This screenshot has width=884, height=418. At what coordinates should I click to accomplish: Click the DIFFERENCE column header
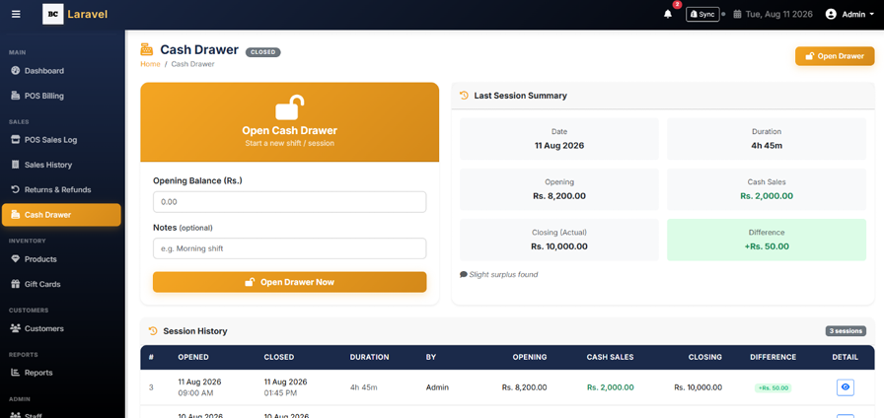click(773, 357)
